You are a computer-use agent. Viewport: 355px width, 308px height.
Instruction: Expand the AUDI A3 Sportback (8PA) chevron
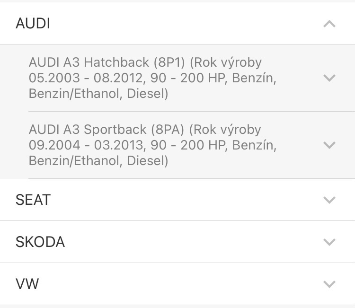[x=329, y=145]
